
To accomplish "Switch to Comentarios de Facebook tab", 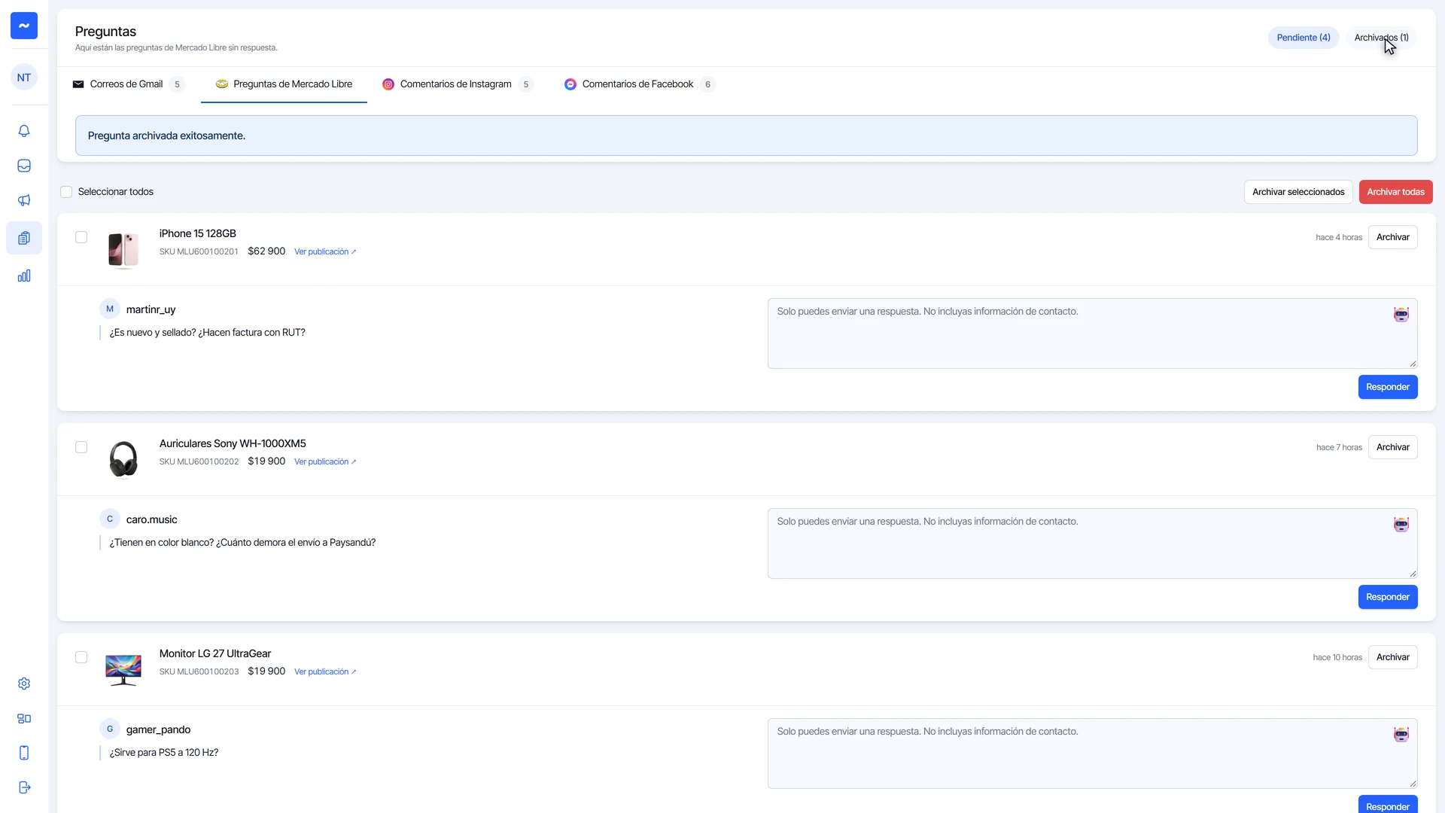I will pos(639,84).
